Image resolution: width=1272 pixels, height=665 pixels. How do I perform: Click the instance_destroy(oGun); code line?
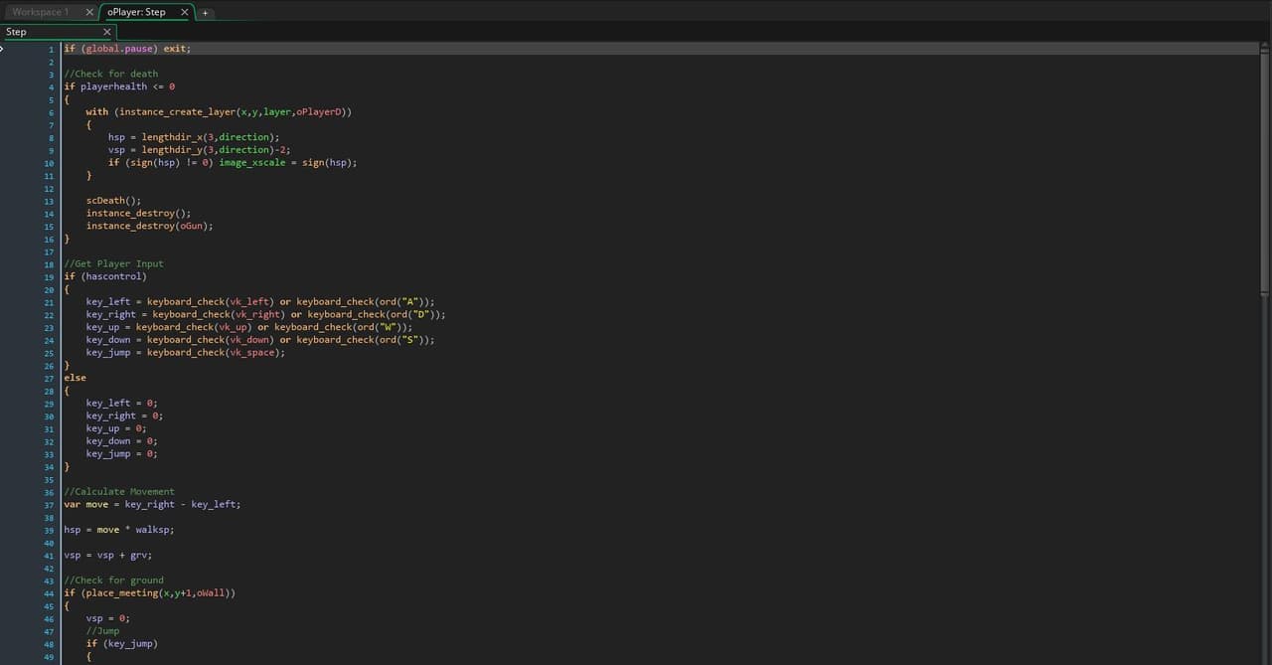click(149, 226)
